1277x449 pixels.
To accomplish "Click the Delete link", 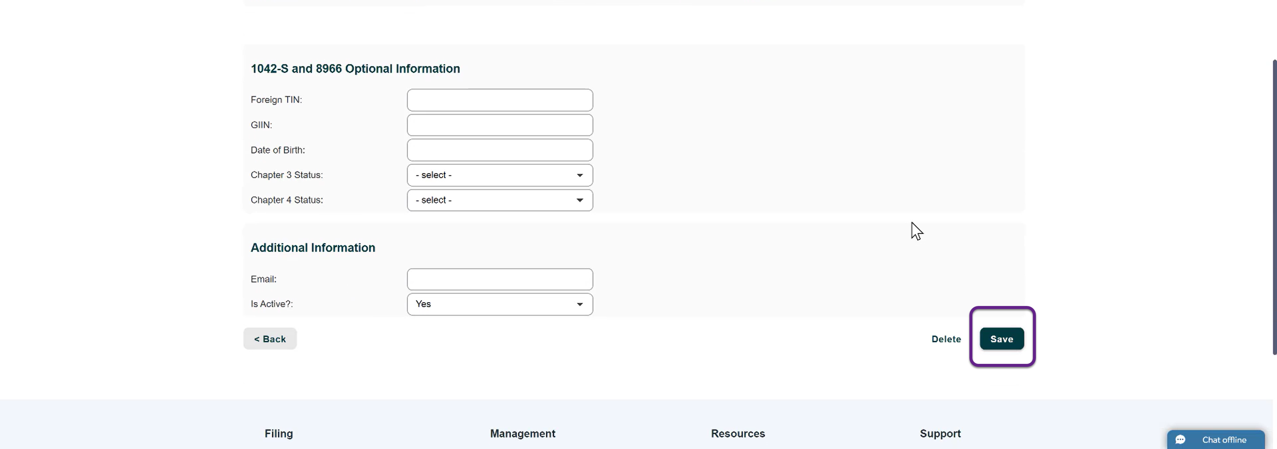I will 946,339.
